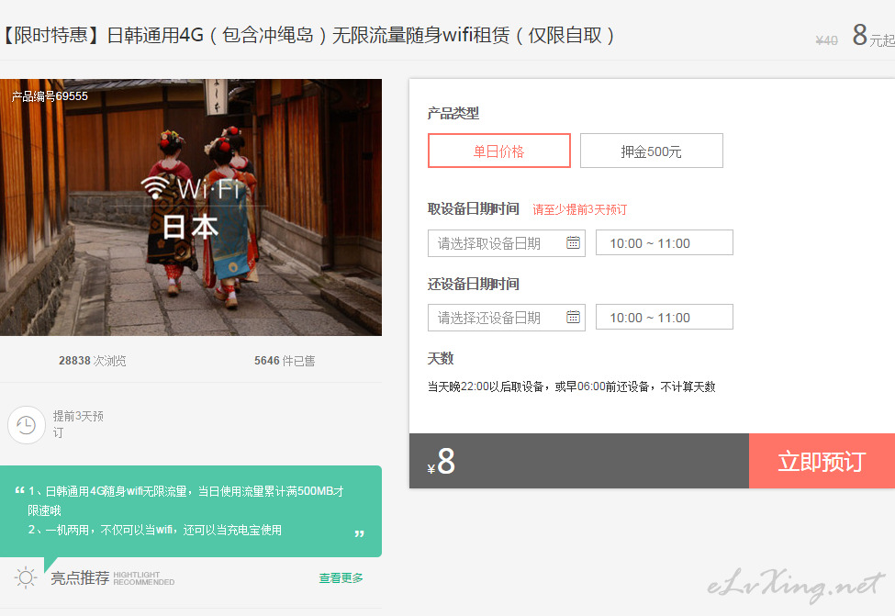Click the 请至少提前3天预订 notice

(580, 209)
